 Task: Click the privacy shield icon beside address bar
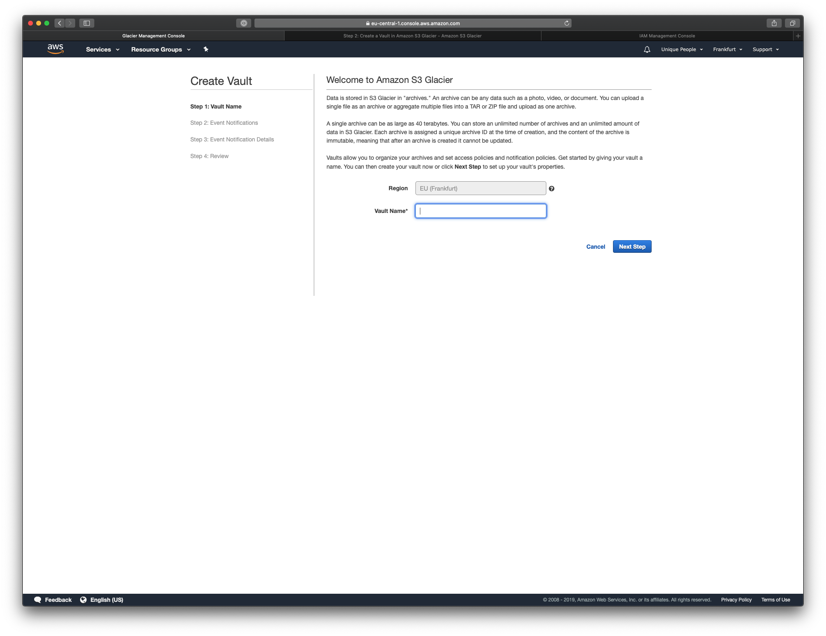243,23
